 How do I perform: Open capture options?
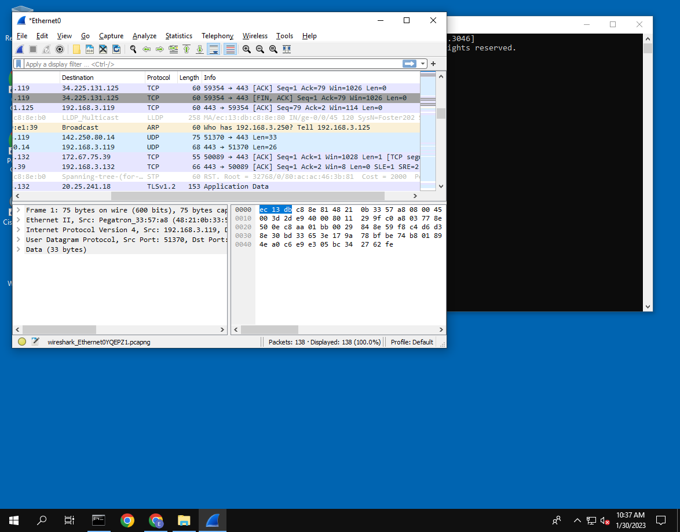coord(60,49)
